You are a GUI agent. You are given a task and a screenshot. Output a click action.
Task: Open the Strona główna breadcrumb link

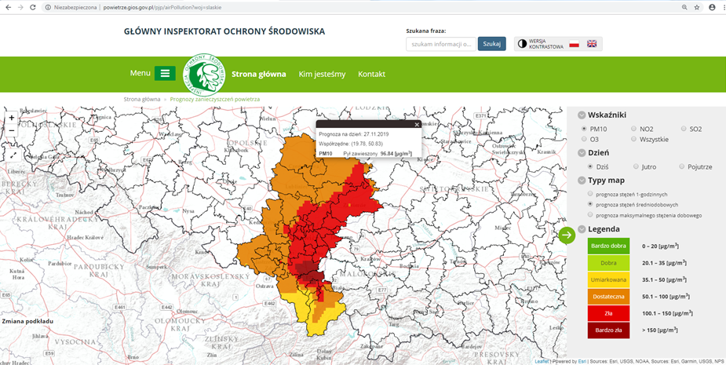[142, 100]
